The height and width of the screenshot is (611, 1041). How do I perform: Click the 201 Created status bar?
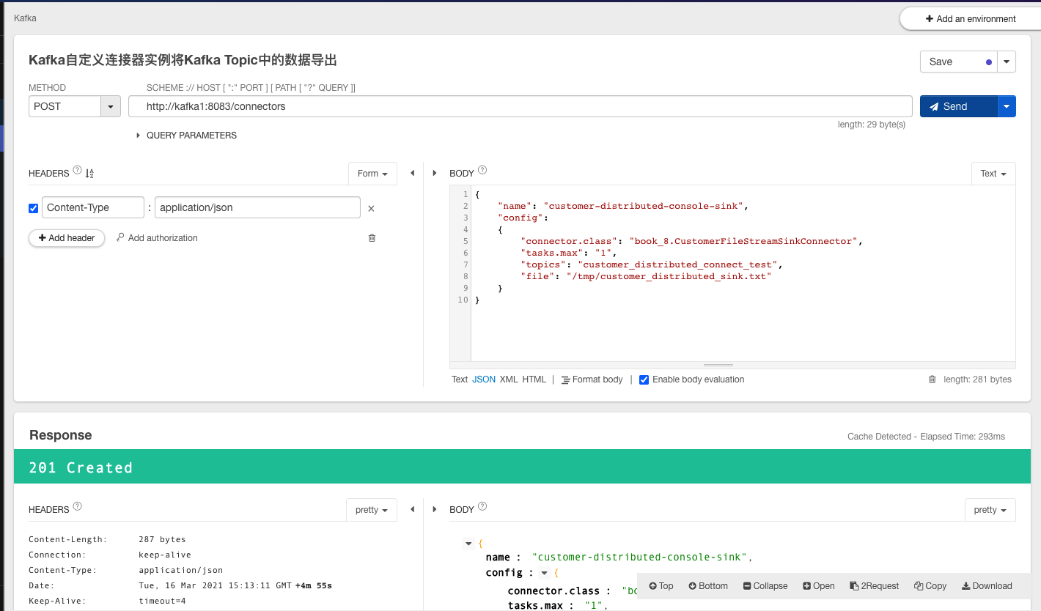(522, 467)
